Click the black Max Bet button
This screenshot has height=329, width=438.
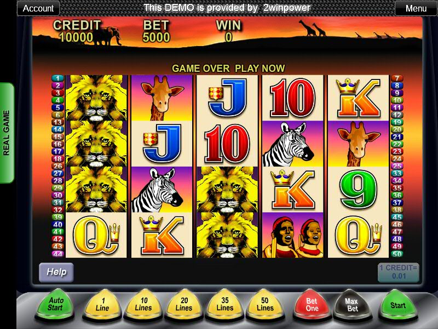pos(353,305)
